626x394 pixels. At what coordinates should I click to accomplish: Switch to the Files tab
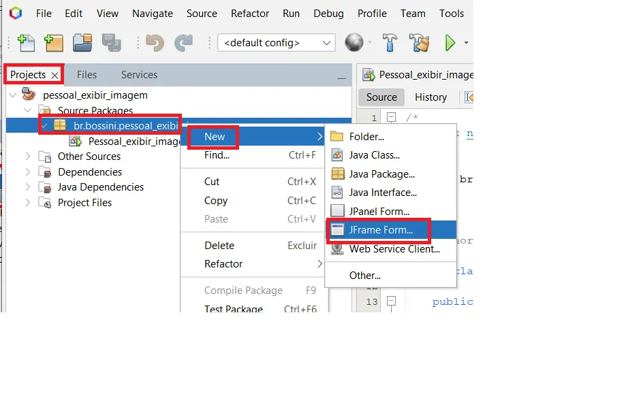coord(87,75)
